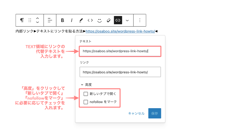Collapse the 高度 section

(x=86, y=84)
